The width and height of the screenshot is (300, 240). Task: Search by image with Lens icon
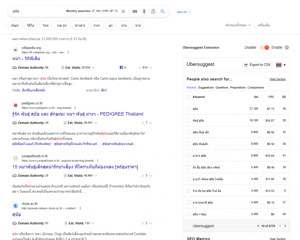[153, 11]
